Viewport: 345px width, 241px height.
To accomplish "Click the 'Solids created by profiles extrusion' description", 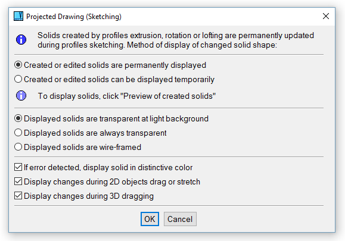I will point(176,40).
